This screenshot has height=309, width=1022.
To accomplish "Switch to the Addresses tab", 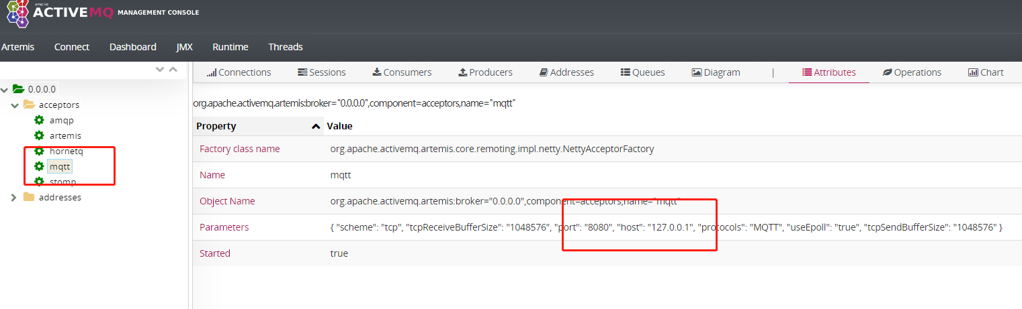I will coord(566,72).
